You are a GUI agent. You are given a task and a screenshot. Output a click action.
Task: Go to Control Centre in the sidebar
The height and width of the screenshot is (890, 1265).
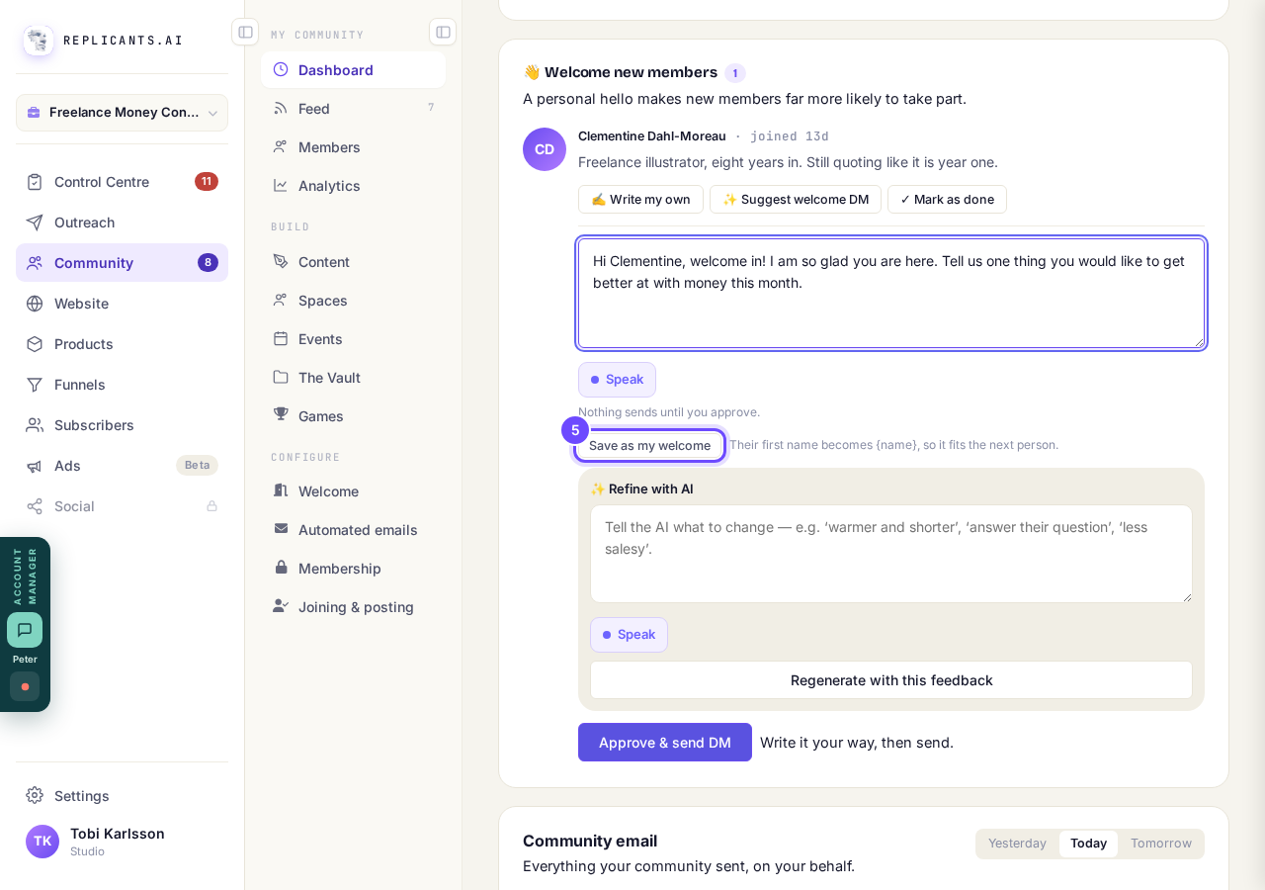tap(122, 182)
